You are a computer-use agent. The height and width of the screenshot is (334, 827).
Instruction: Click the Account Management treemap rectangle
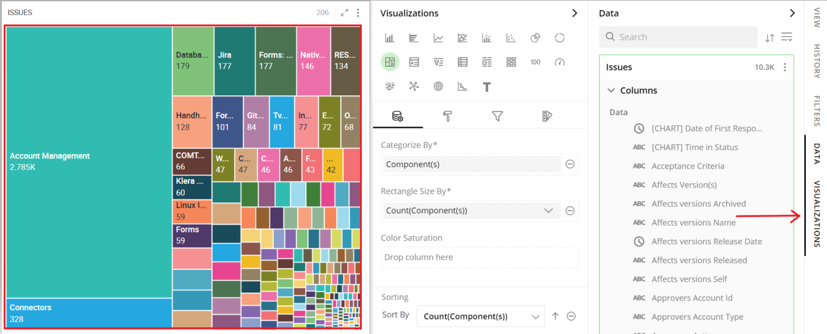(x=89, y=162)
